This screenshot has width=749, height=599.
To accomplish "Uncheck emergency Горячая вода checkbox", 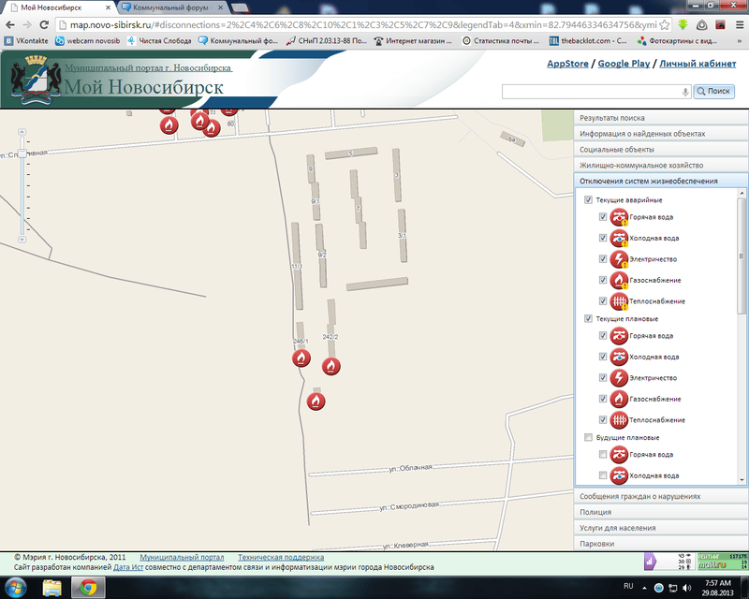I will tap(603, 217).
